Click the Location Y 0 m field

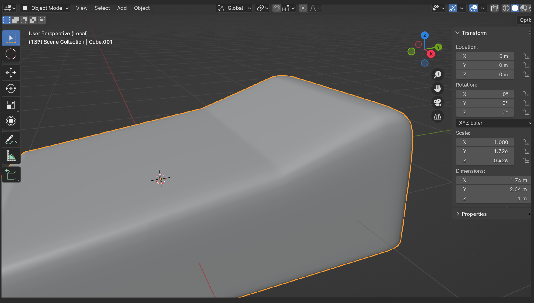pos(485,65)
